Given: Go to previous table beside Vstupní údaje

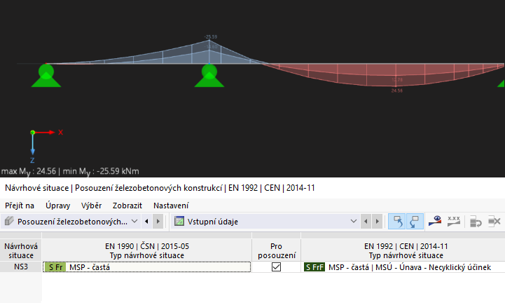Looking at the screenshot, I should pyautogui.click(x=366, y=222).
